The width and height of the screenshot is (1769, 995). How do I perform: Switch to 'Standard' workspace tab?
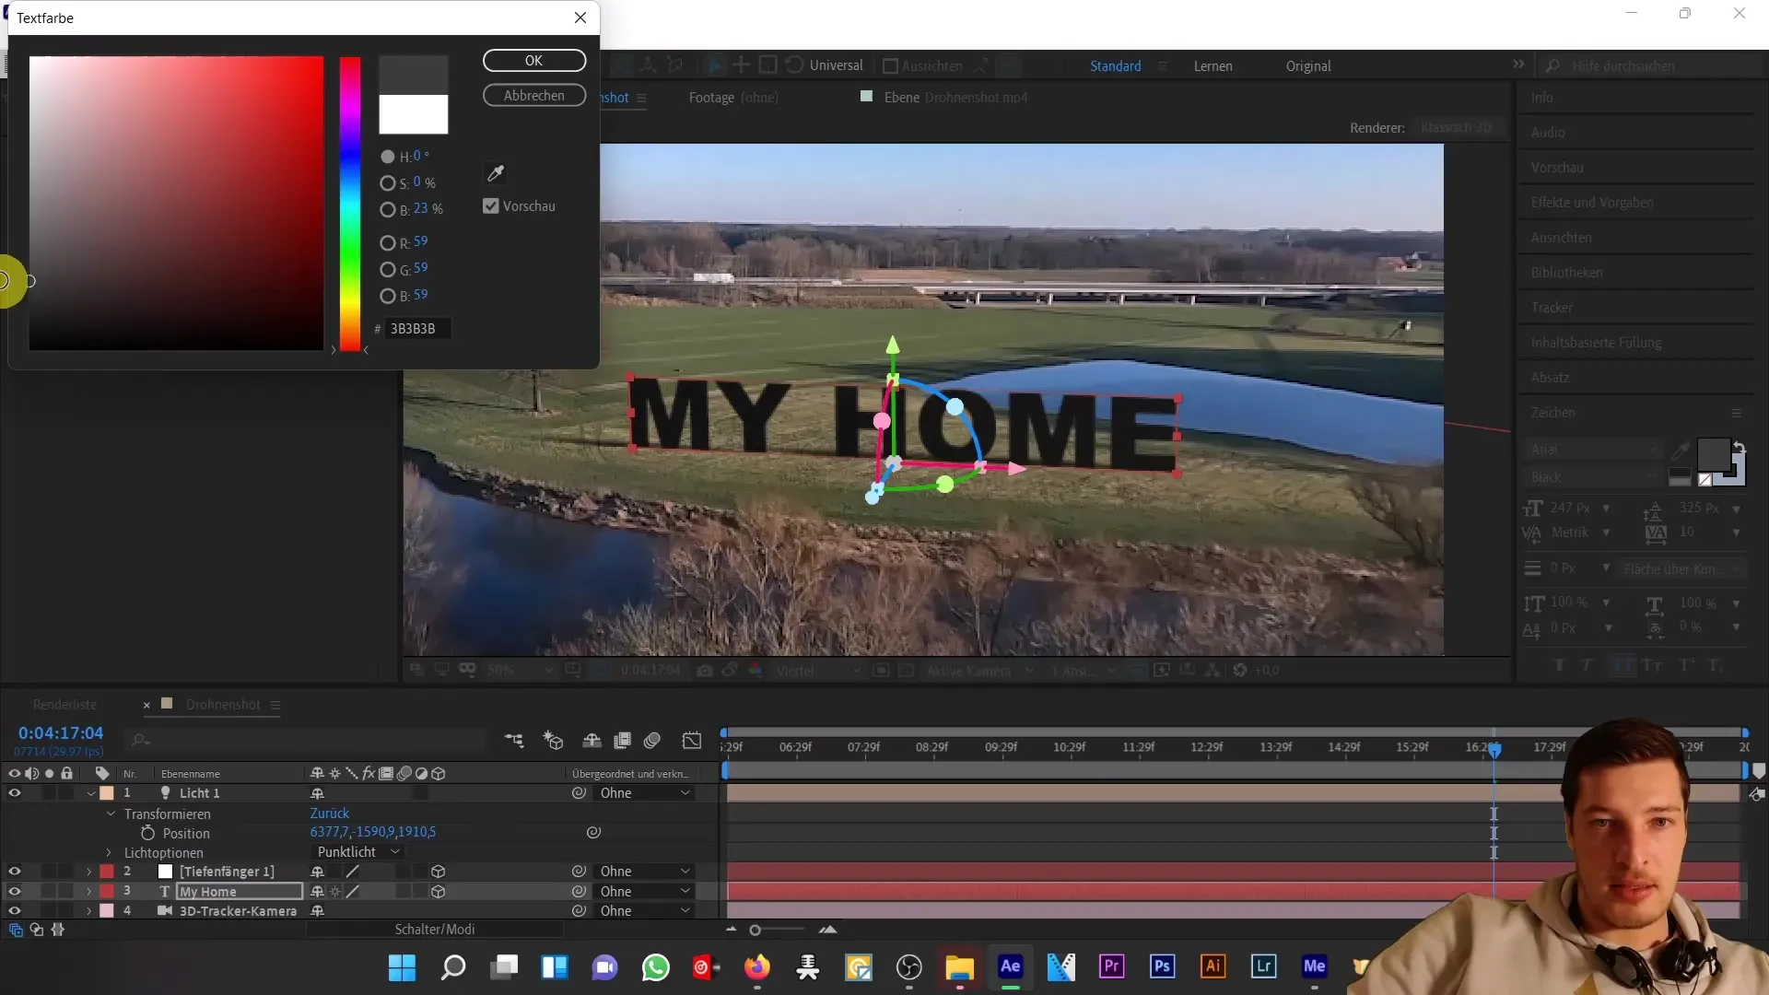(x=1116, y=65)
